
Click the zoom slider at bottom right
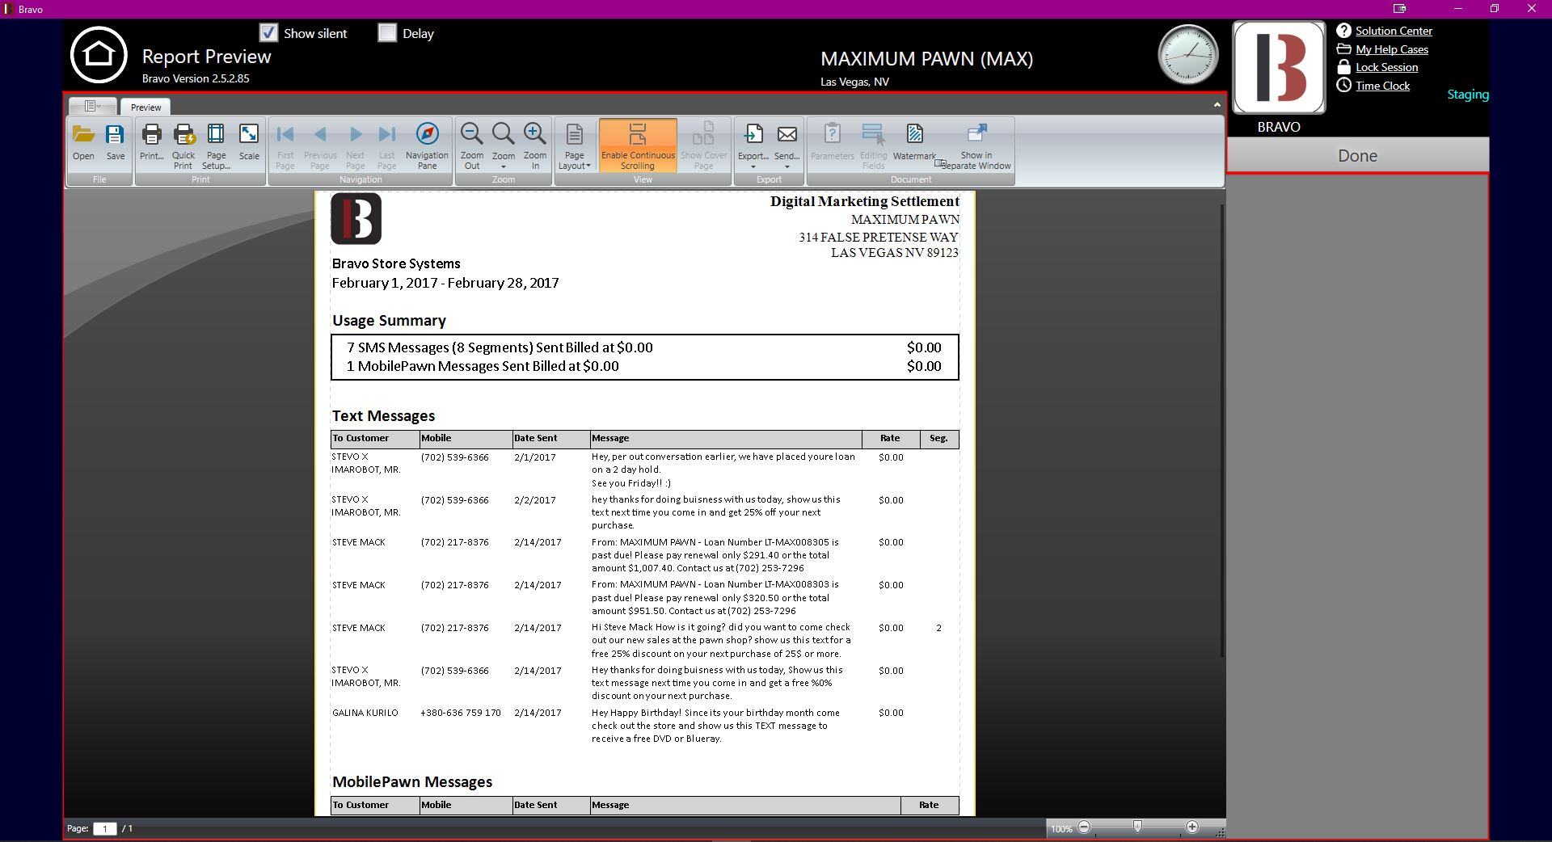pos(1137,827)
